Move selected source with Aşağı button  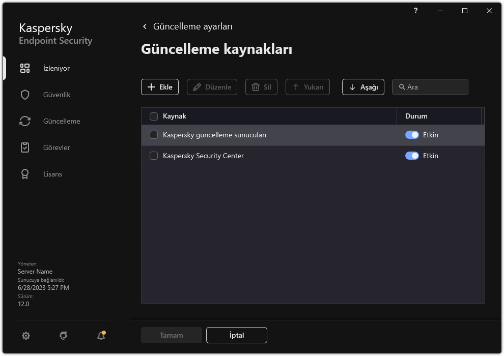click(x=363, y=87)
